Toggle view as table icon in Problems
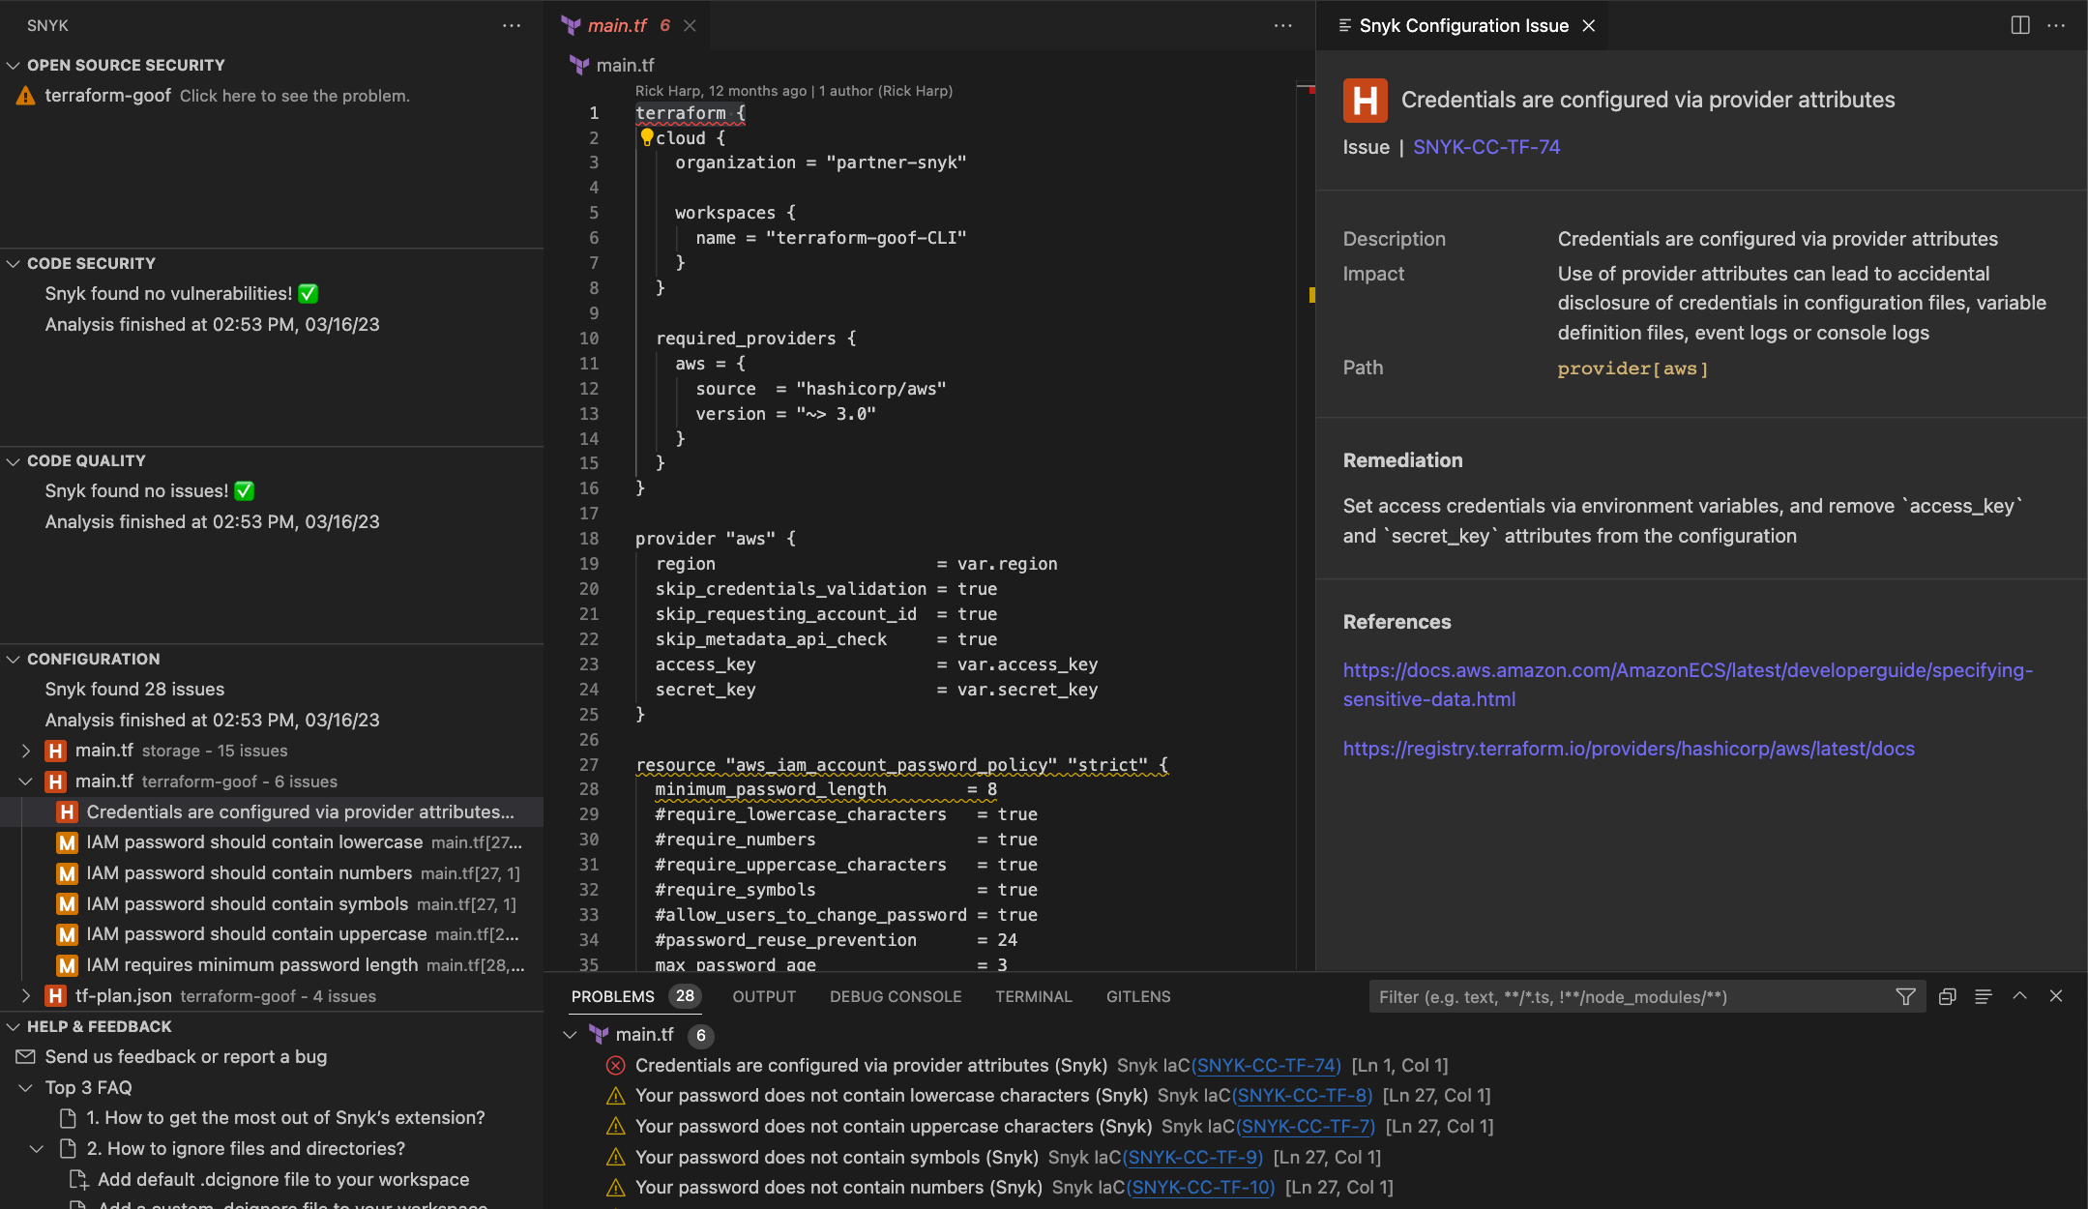2088x1209 pixels. 1984,996
